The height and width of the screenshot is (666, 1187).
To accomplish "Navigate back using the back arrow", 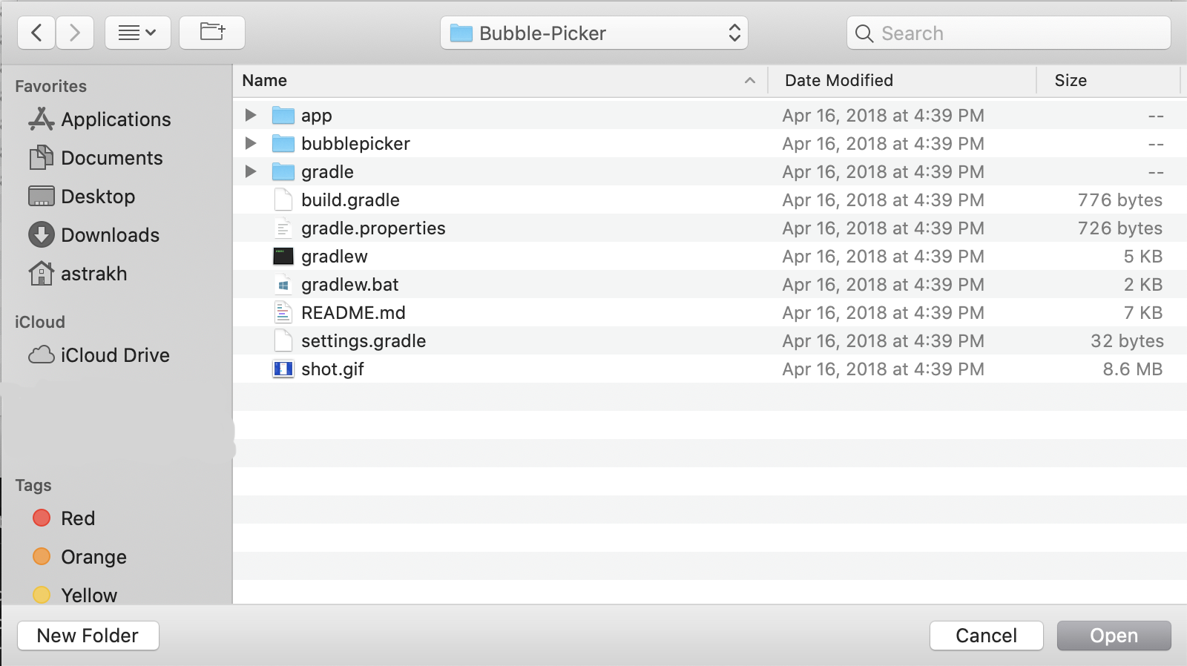I will point(36,32).
